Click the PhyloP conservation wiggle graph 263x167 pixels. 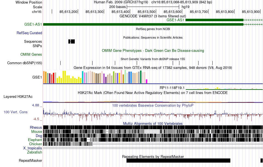[153, 114]
